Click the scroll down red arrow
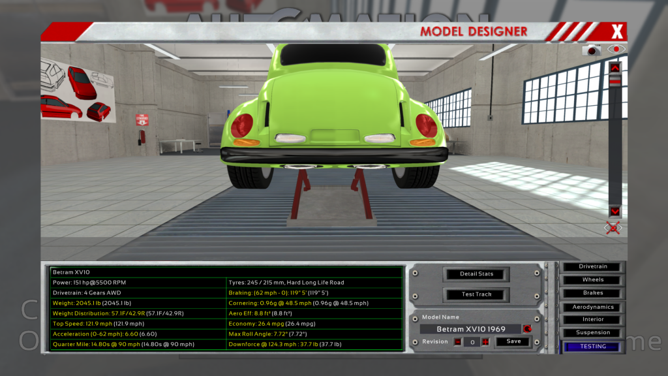This screenshot has width=668, height=376. point(615,211)
